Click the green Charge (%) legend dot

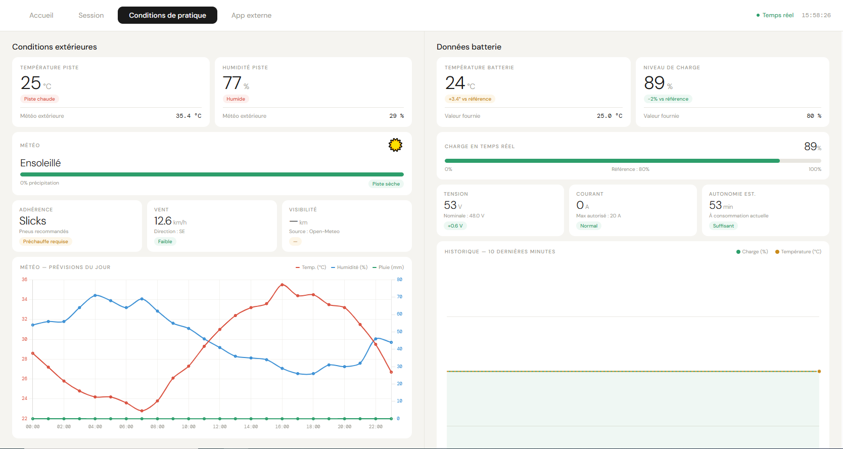pyautogui.click(x=738, y=252)
